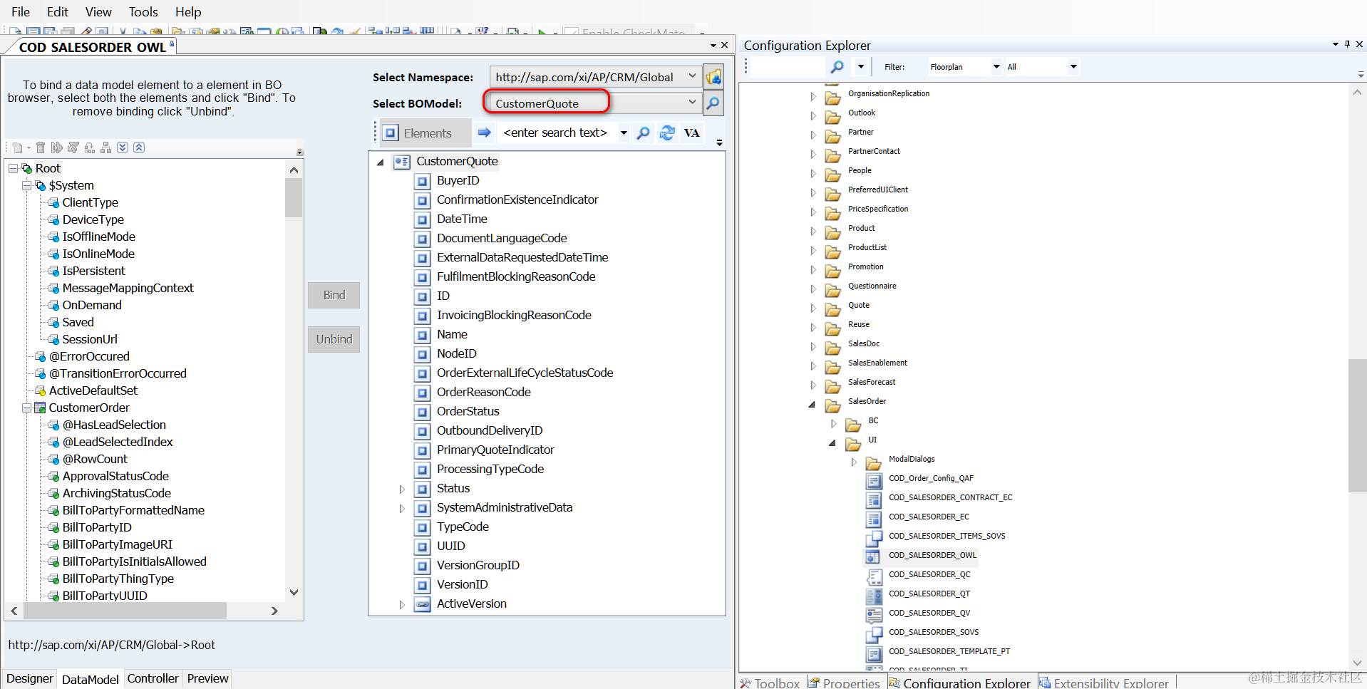The width and height of the screenshot is (1367, 689).
Task: Expand the Quote folder
Action: click(x=813, y=308)
